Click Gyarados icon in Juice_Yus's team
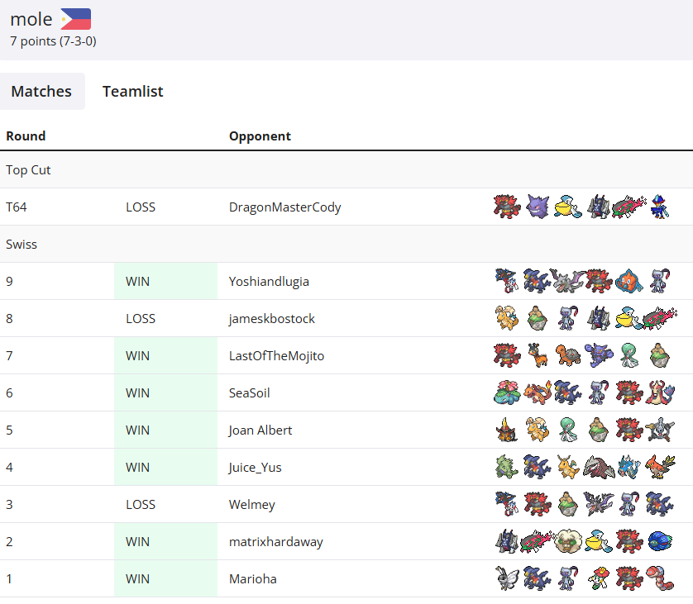This screenshot has width=693, height=604. 629,467
